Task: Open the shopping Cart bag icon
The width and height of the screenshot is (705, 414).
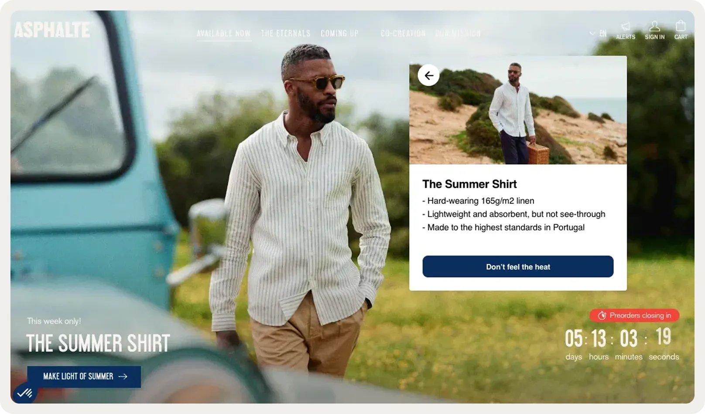Action: (681, 26)
